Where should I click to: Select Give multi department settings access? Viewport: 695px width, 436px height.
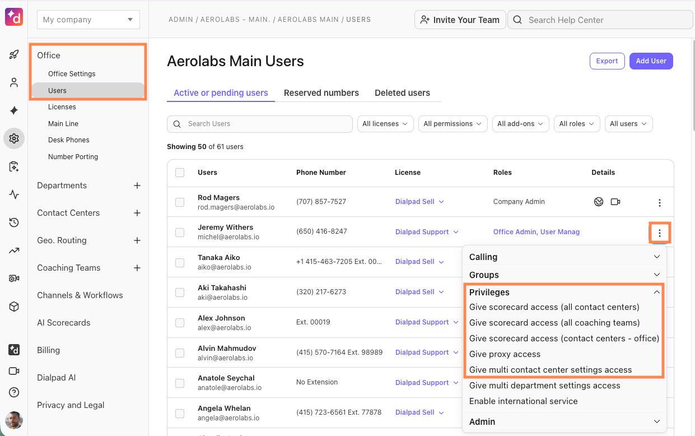544,386
